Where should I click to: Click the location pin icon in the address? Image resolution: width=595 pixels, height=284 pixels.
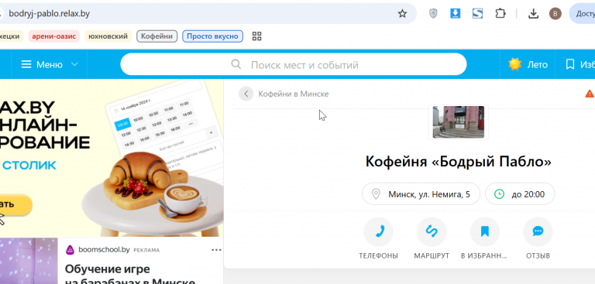[376, 194]
